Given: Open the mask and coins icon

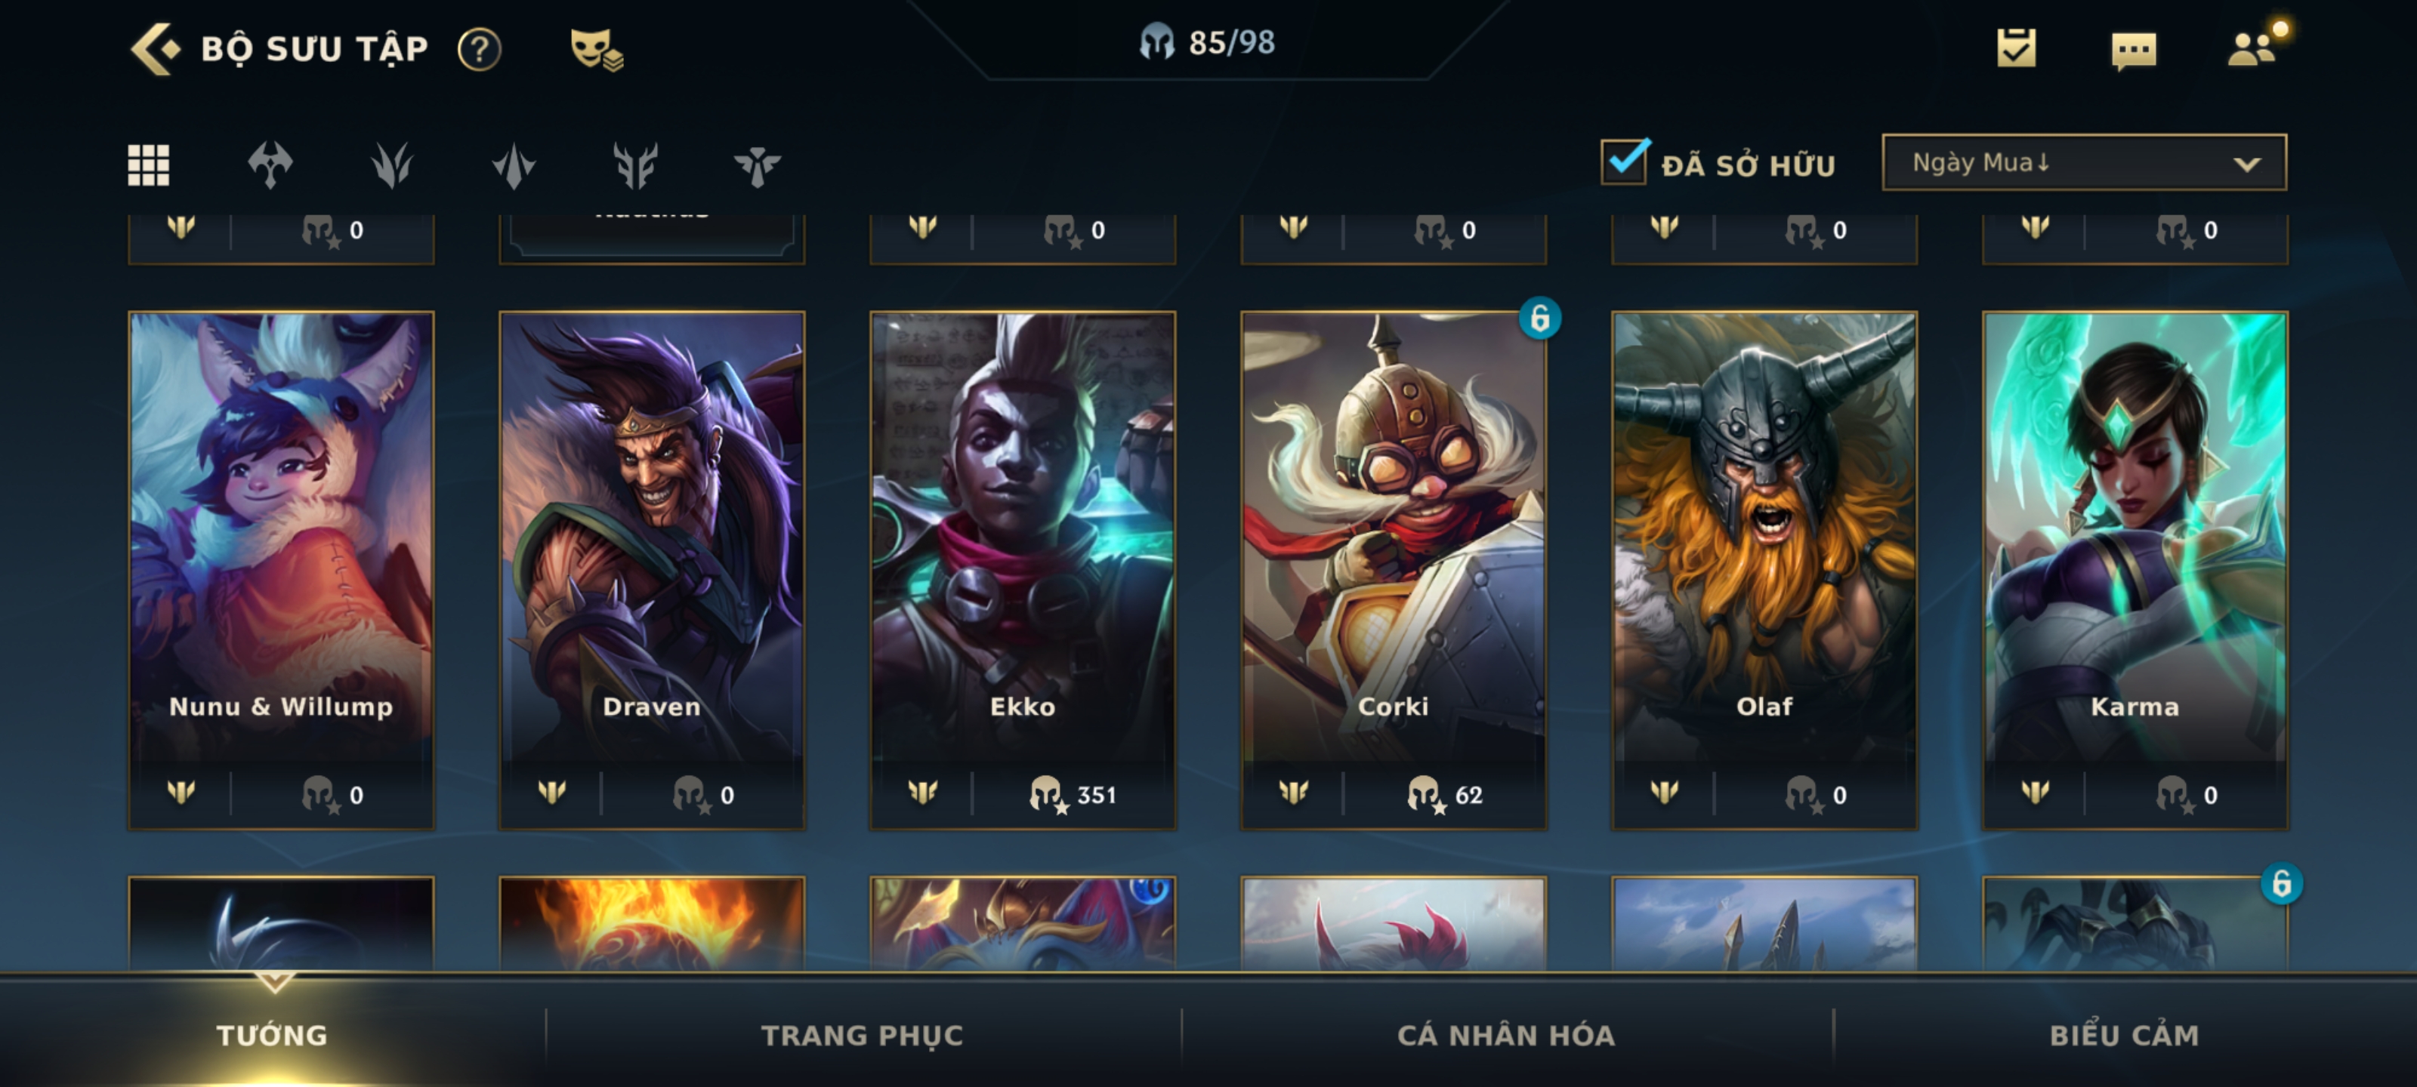Looking at the screenshot, I should [597, 49].
